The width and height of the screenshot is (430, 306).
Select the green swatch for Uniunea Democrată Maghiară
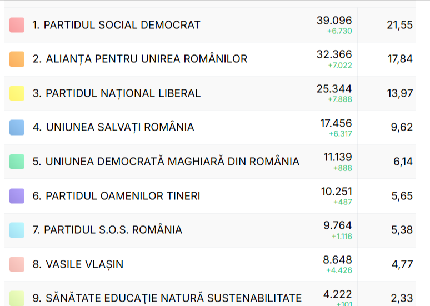coord(17,162)
